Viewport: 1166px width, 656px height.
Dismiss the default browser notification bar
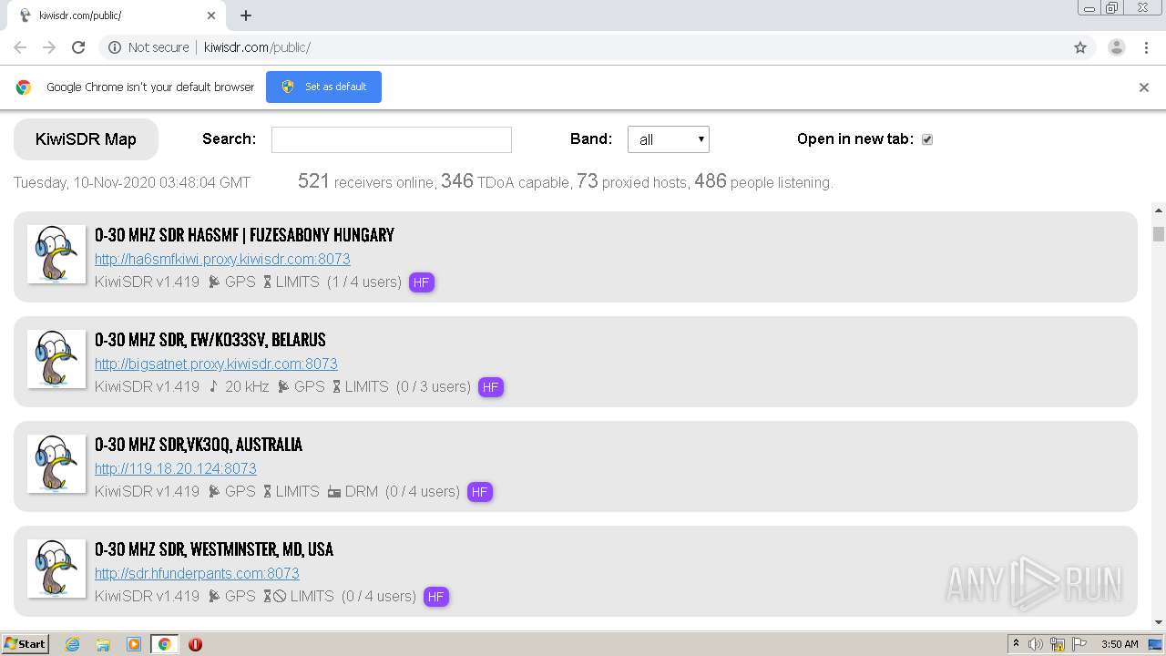(1144, 87)
